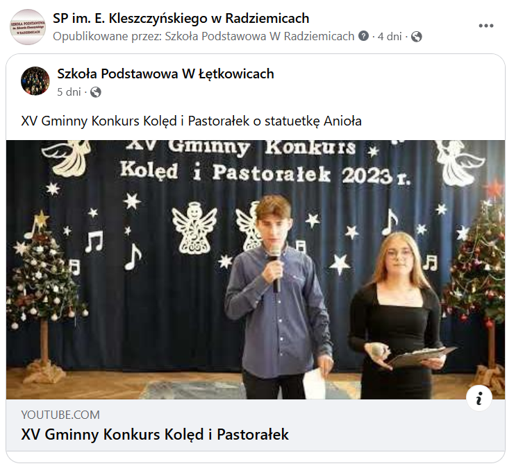Click the globe privacy icon next to 4 dni
The height and width of the screenshot is (466, 507).
(417, 37)
